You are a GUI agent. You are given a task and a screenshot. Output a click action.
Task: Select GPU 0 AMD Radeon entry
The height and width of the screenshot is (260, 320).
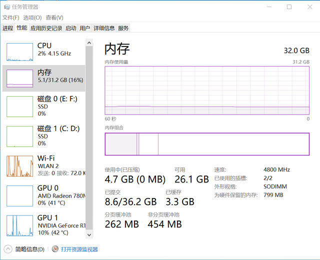coord(20,195)
